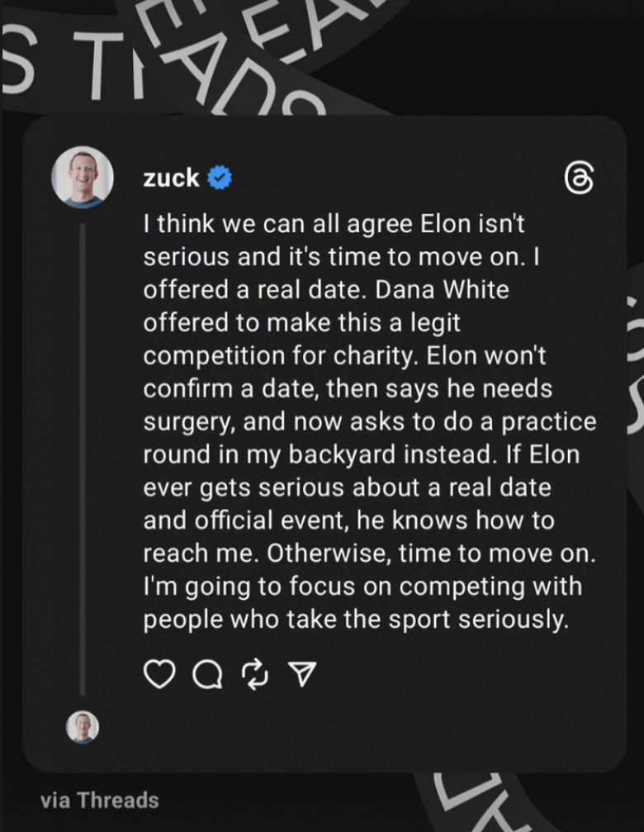Click the vertical thread line under the avatar
644x832 pixels.
[83, 454]
